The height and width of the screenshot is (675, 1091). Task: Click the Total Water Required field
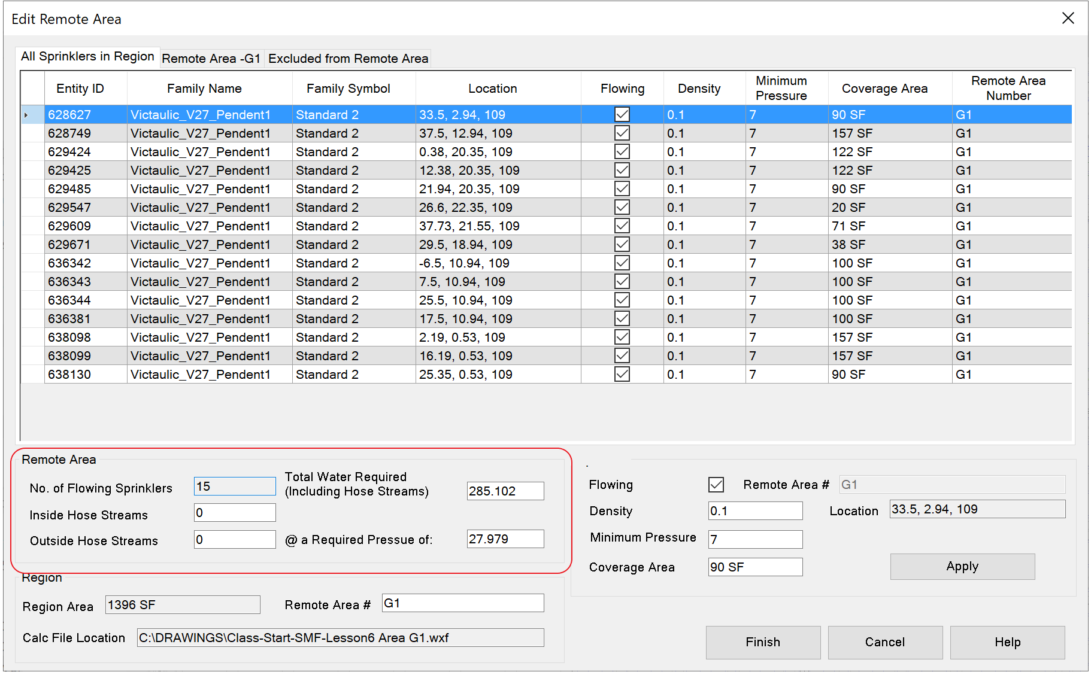click(x=505, y=491)
